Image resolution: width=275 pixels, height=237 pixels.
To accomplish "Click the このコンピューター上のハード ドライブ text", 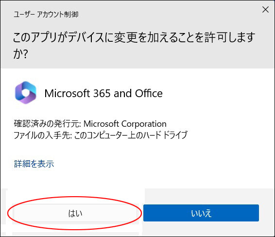I will (x=131, y=135).
